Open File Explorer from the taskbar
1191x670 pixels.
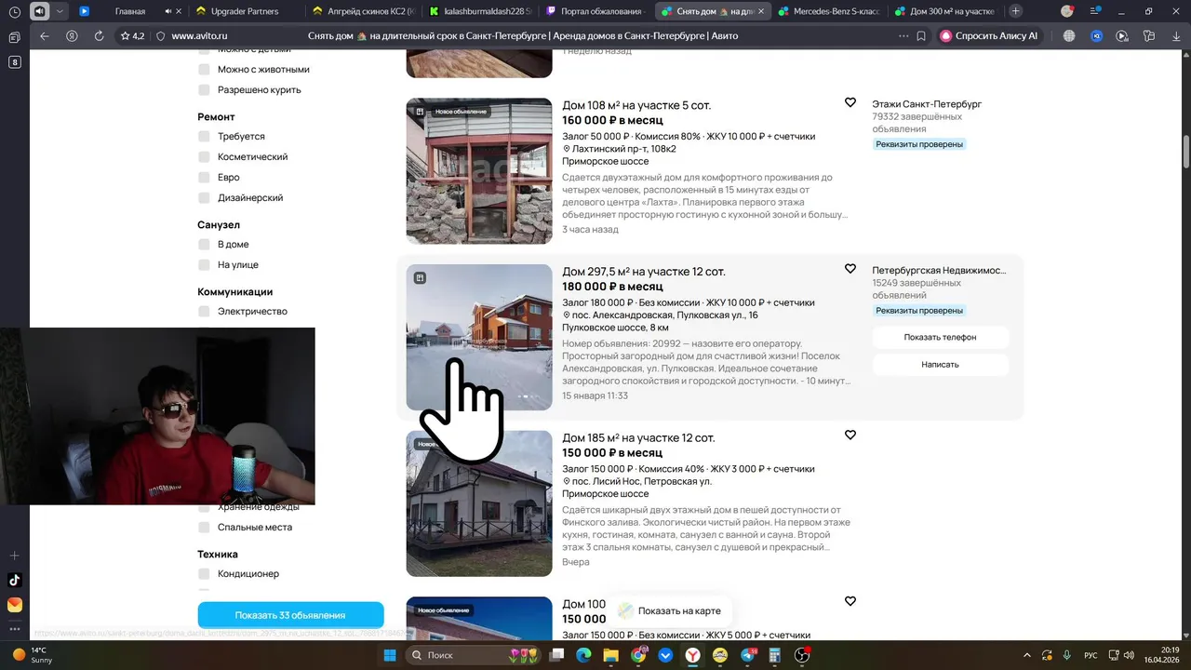pyautogui.click(x=611, y=655)
